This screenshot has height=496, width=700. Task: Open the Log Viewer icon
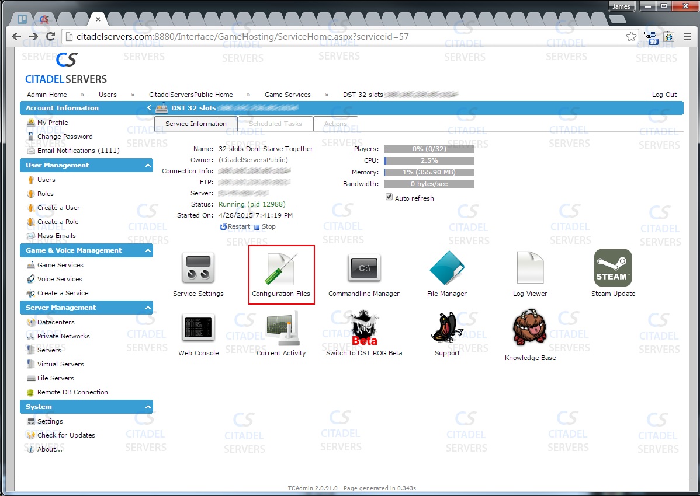pyautogui.click(x=530, y=269)
